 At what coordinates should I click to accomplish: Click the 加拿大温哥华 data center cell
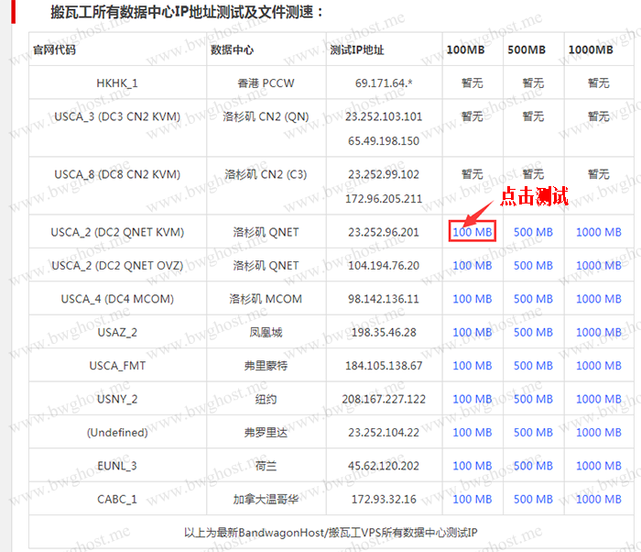coord(266,499)
